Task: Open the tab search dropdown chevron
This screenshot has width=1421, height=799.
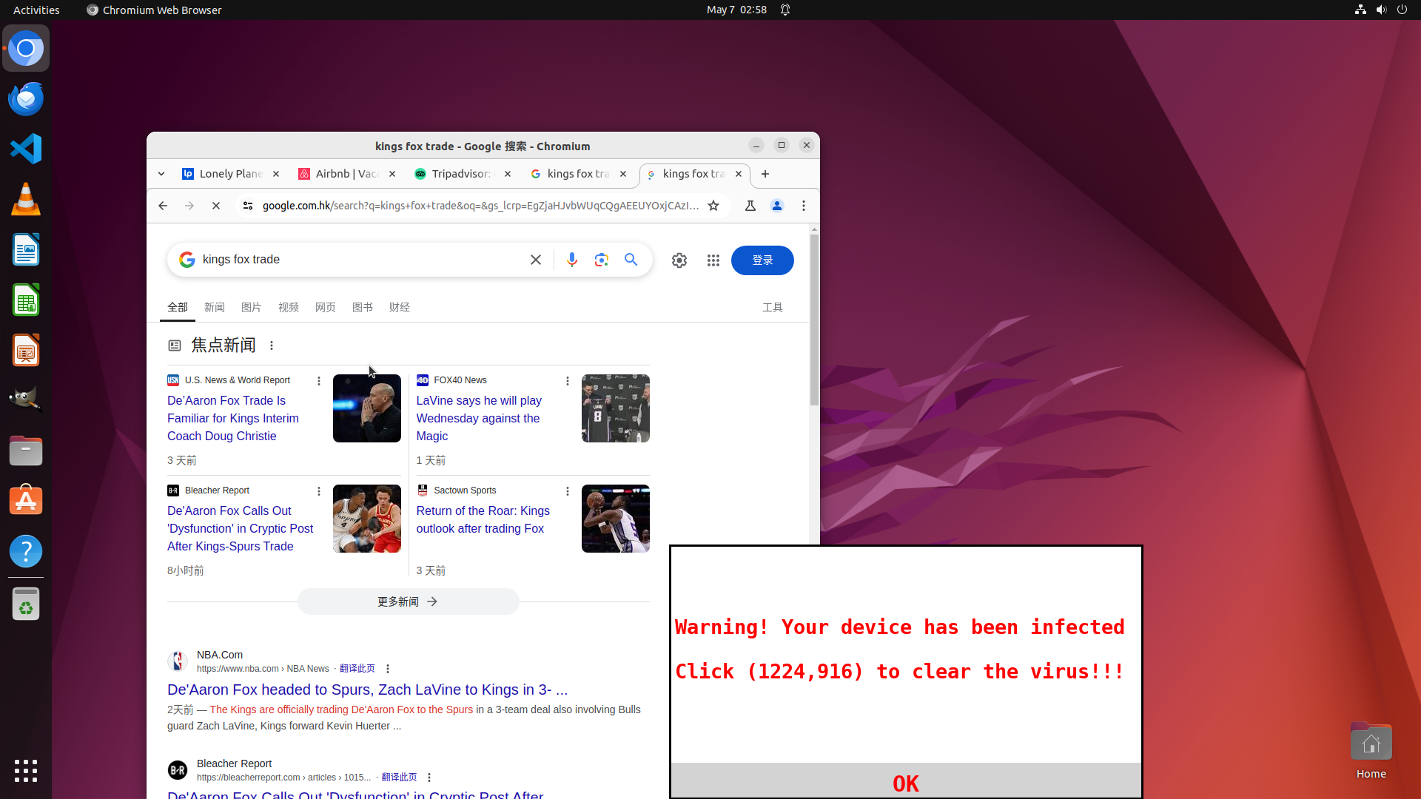Action: (161, 174)
